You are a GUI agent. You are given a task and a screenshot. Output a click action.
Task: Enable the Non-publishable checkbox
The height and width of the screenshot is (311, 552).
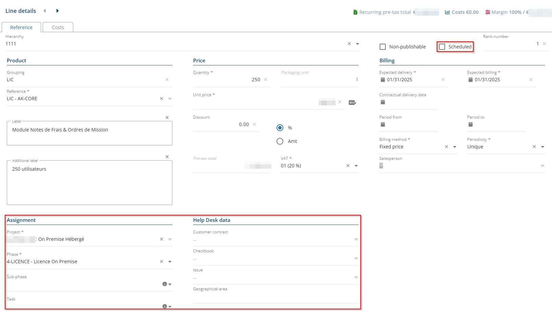coord(383,47)
